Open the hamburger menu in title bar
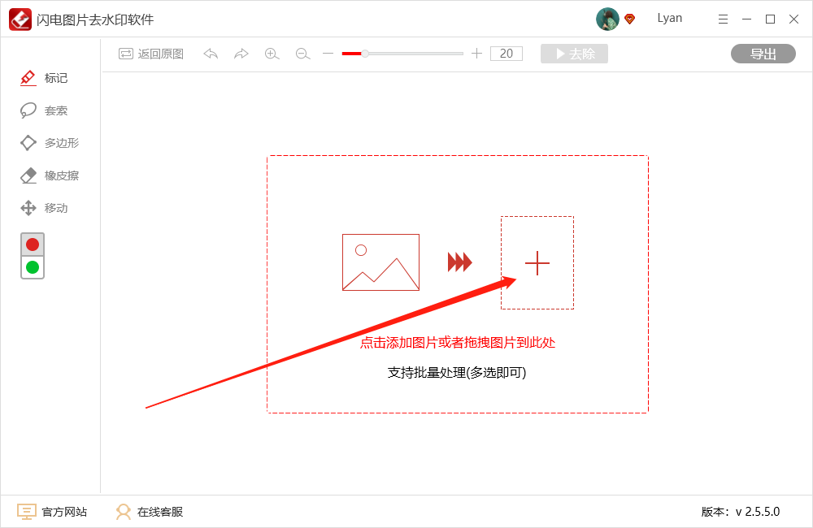 [x=723, y=19]
